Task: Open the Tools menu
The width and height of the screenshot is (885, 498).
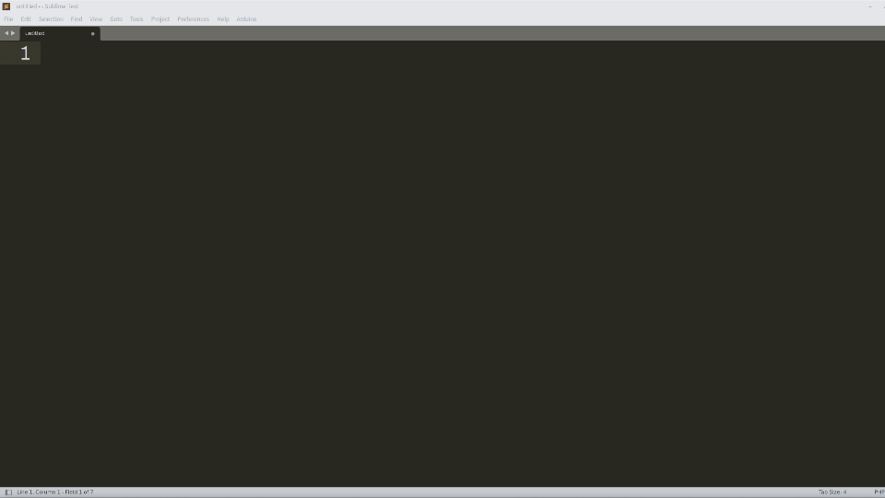Action: point(136,19)
